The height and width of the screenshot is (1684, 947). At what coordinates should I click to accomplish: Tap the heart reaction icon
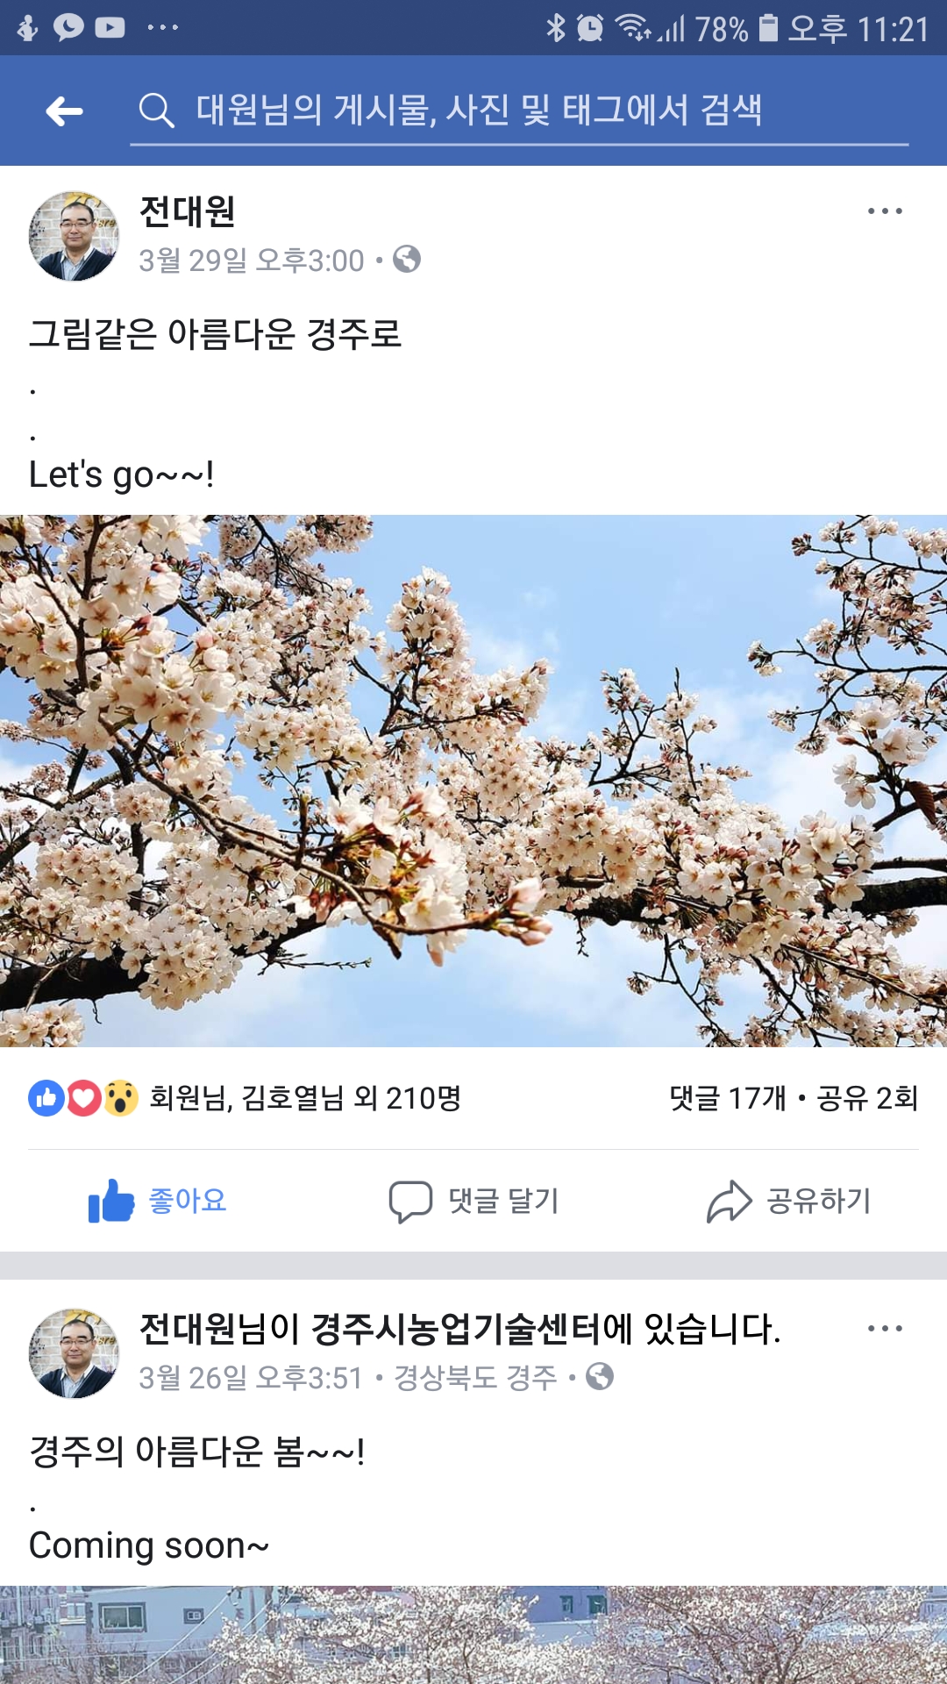point(84,1098)
